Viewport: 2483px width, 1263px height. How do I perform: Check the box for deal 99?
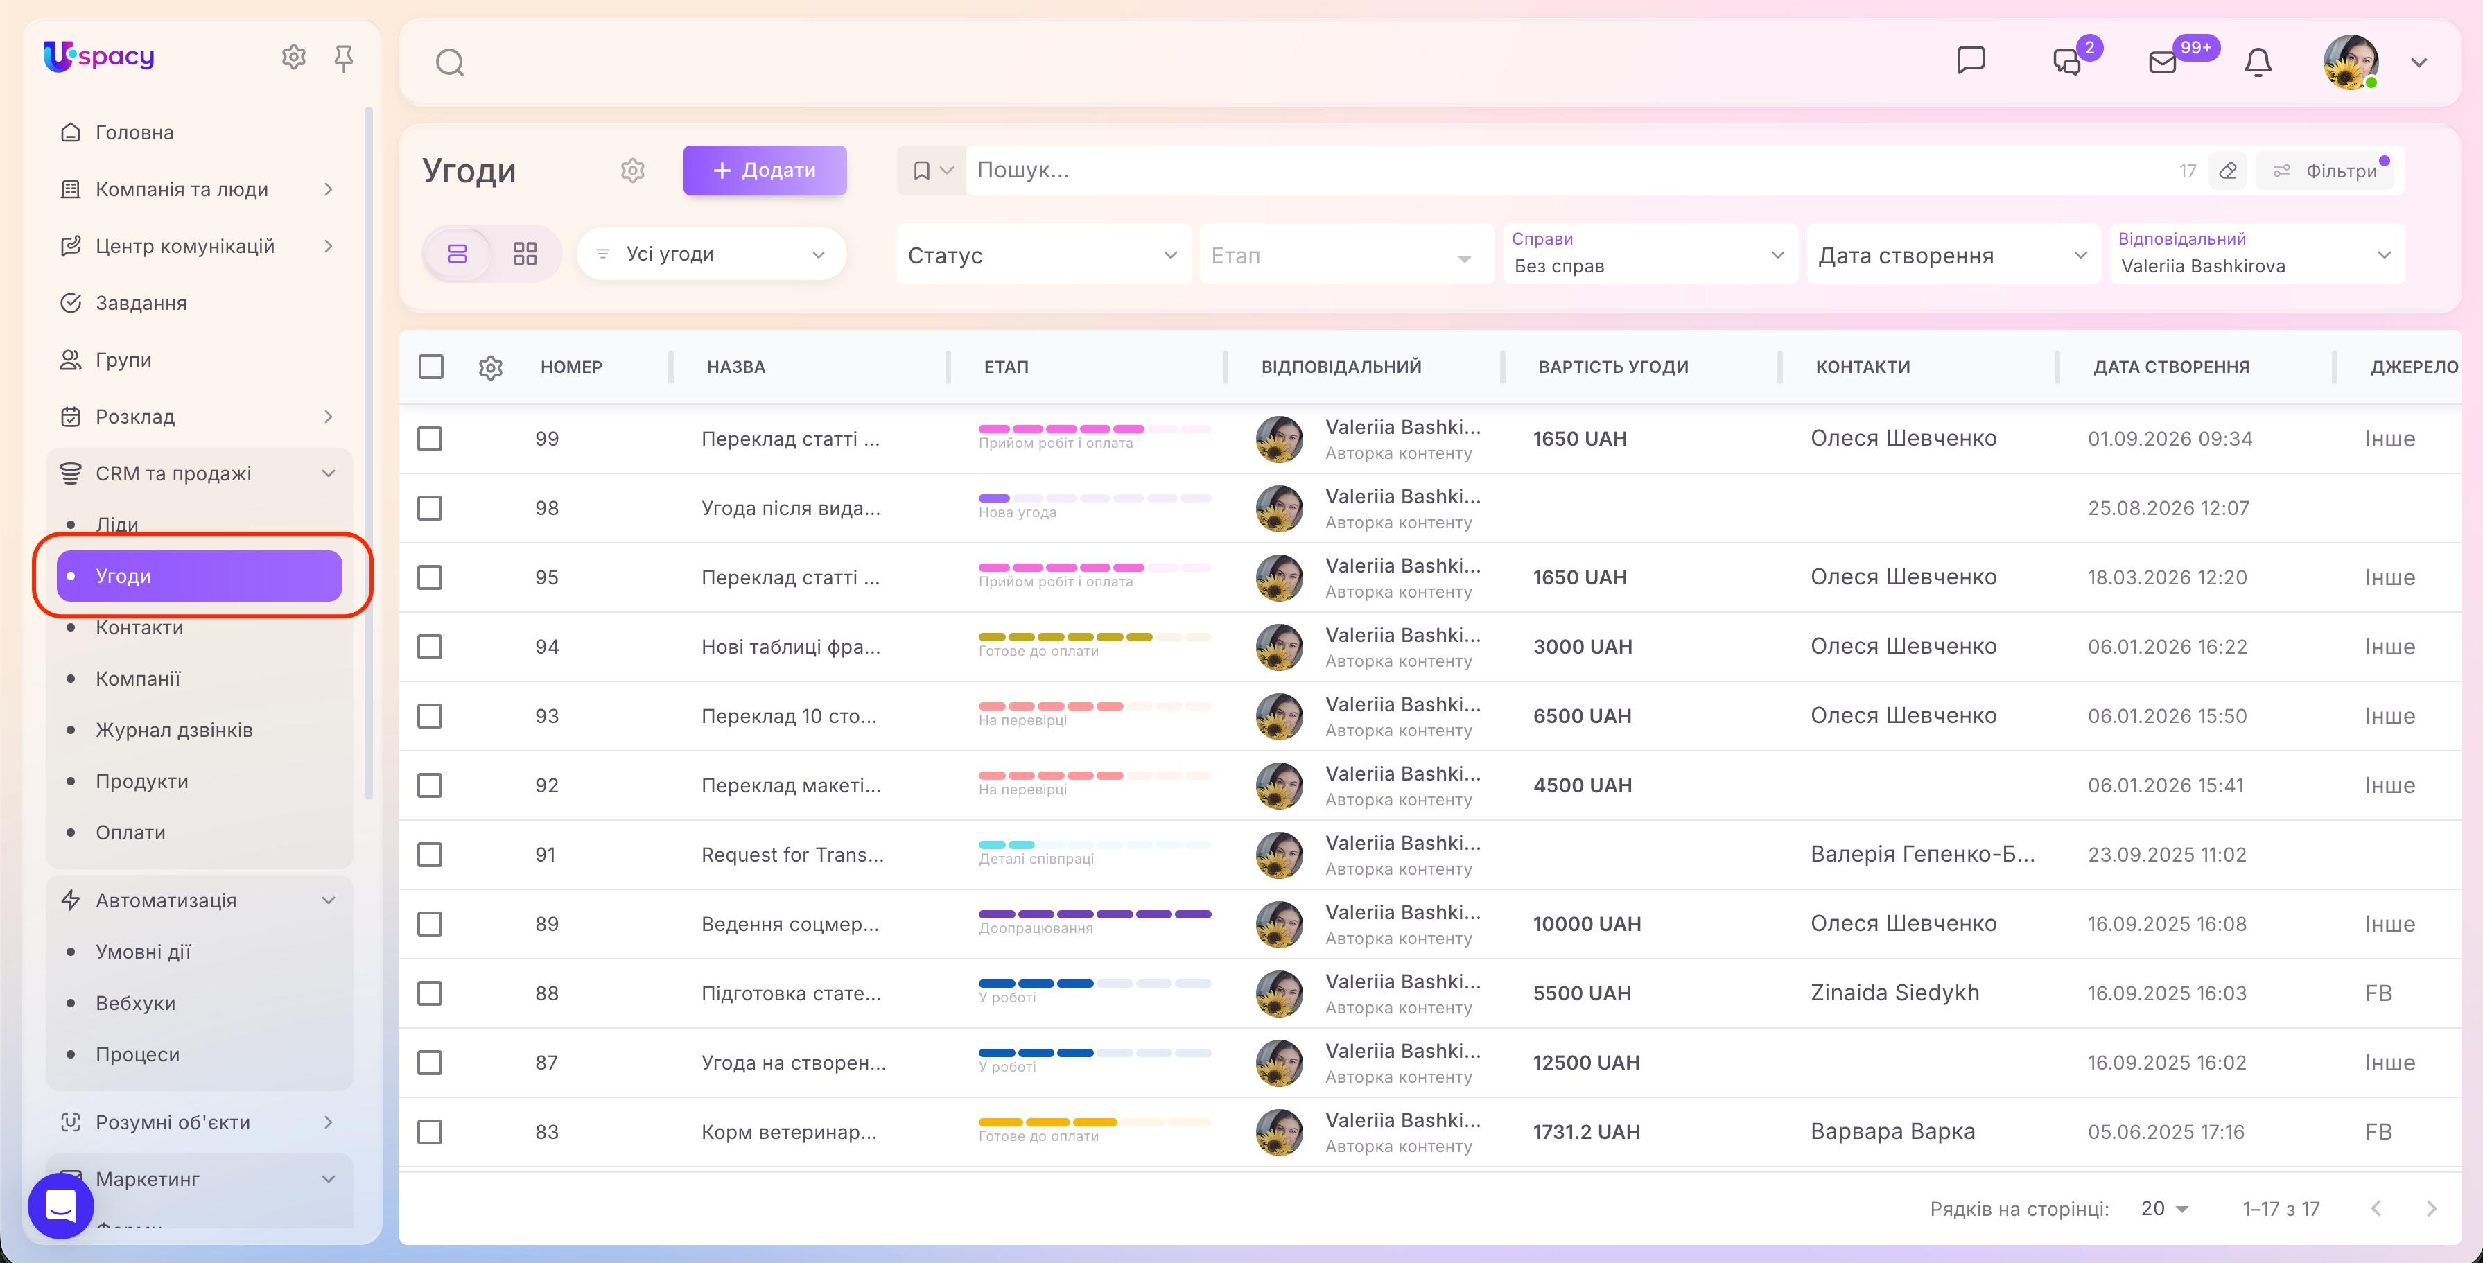click(430, 439)
